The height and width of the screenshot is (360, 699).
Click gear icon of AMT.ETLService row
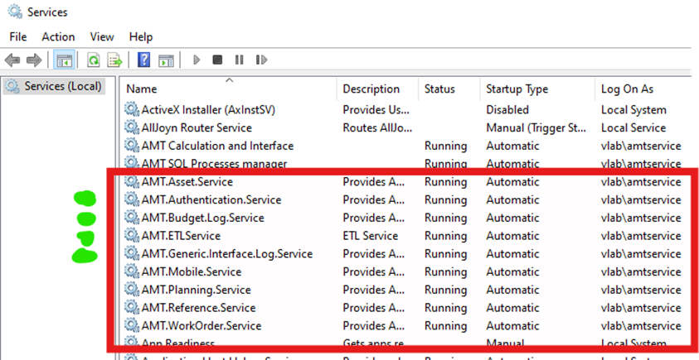[132, 235]
